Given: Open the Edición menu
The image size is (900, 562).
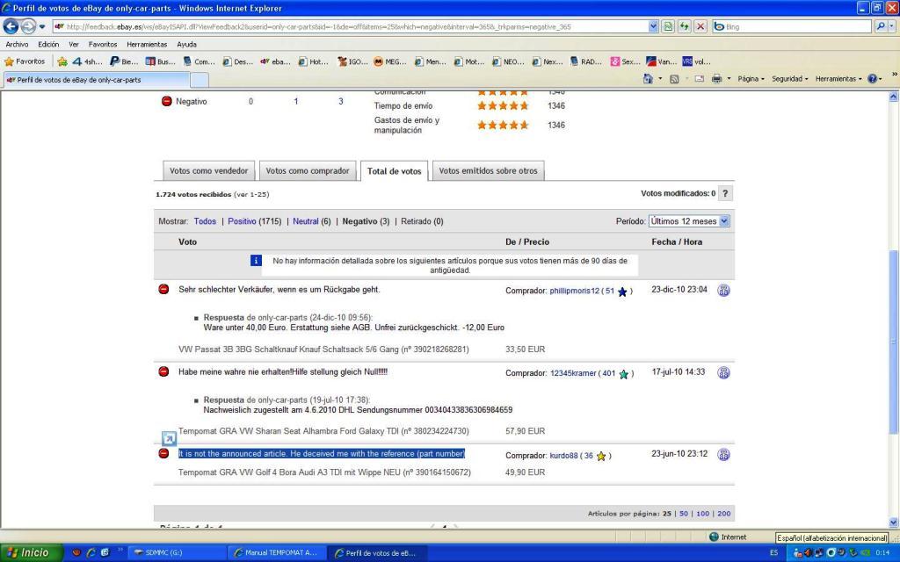Looking at the screenshot, I should [x=48, y=44].
